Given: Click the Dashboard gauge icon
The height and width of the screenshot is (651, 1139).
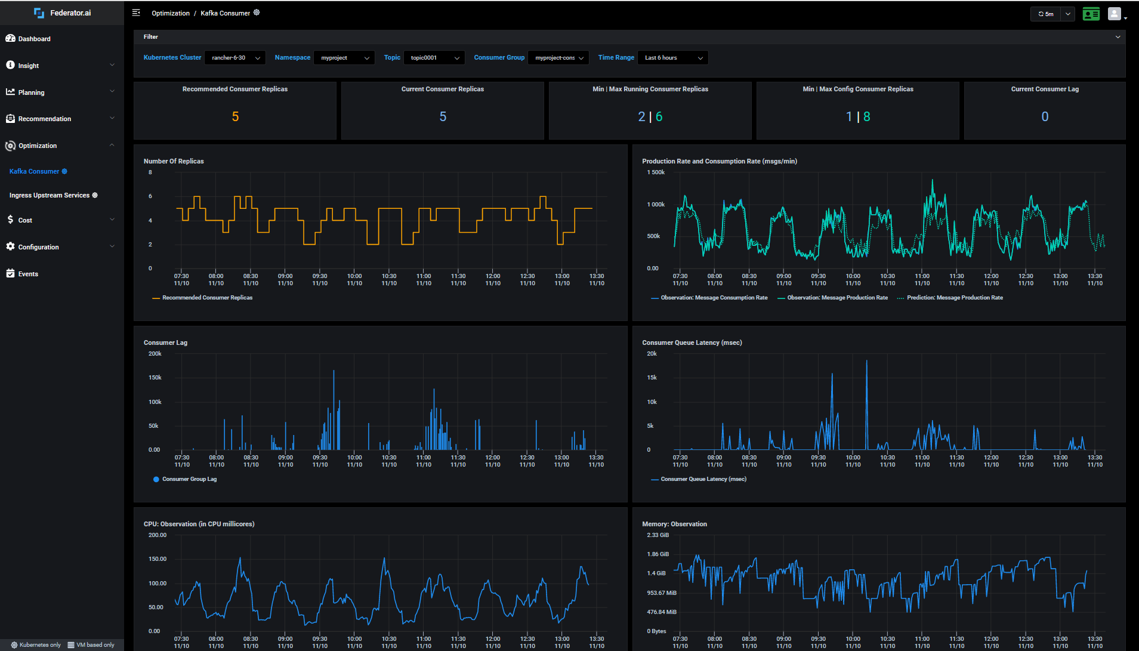Looking at the screenshot, I should pos(10,38).
